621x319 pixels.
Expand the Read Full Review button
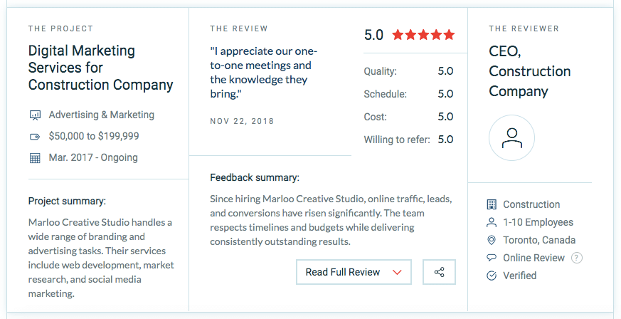tap(354, 272)
